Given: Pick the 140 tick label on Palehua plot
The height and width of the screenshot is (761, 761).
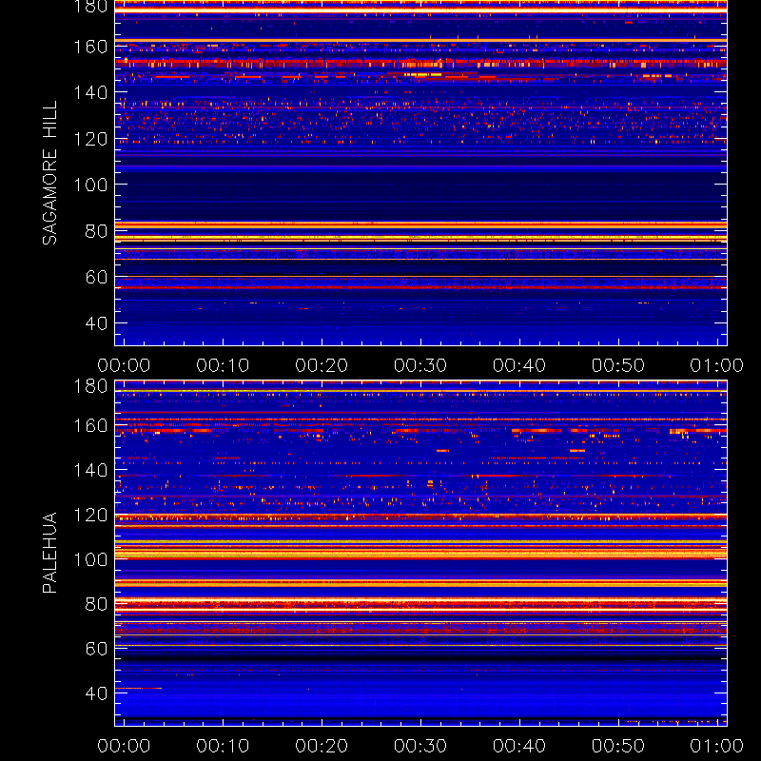Looking at the screenshot, I should (x=90, y=470).
